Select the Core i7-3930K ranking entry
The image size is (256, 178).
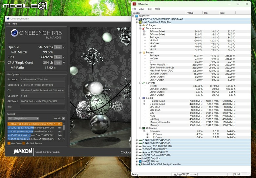35,135
